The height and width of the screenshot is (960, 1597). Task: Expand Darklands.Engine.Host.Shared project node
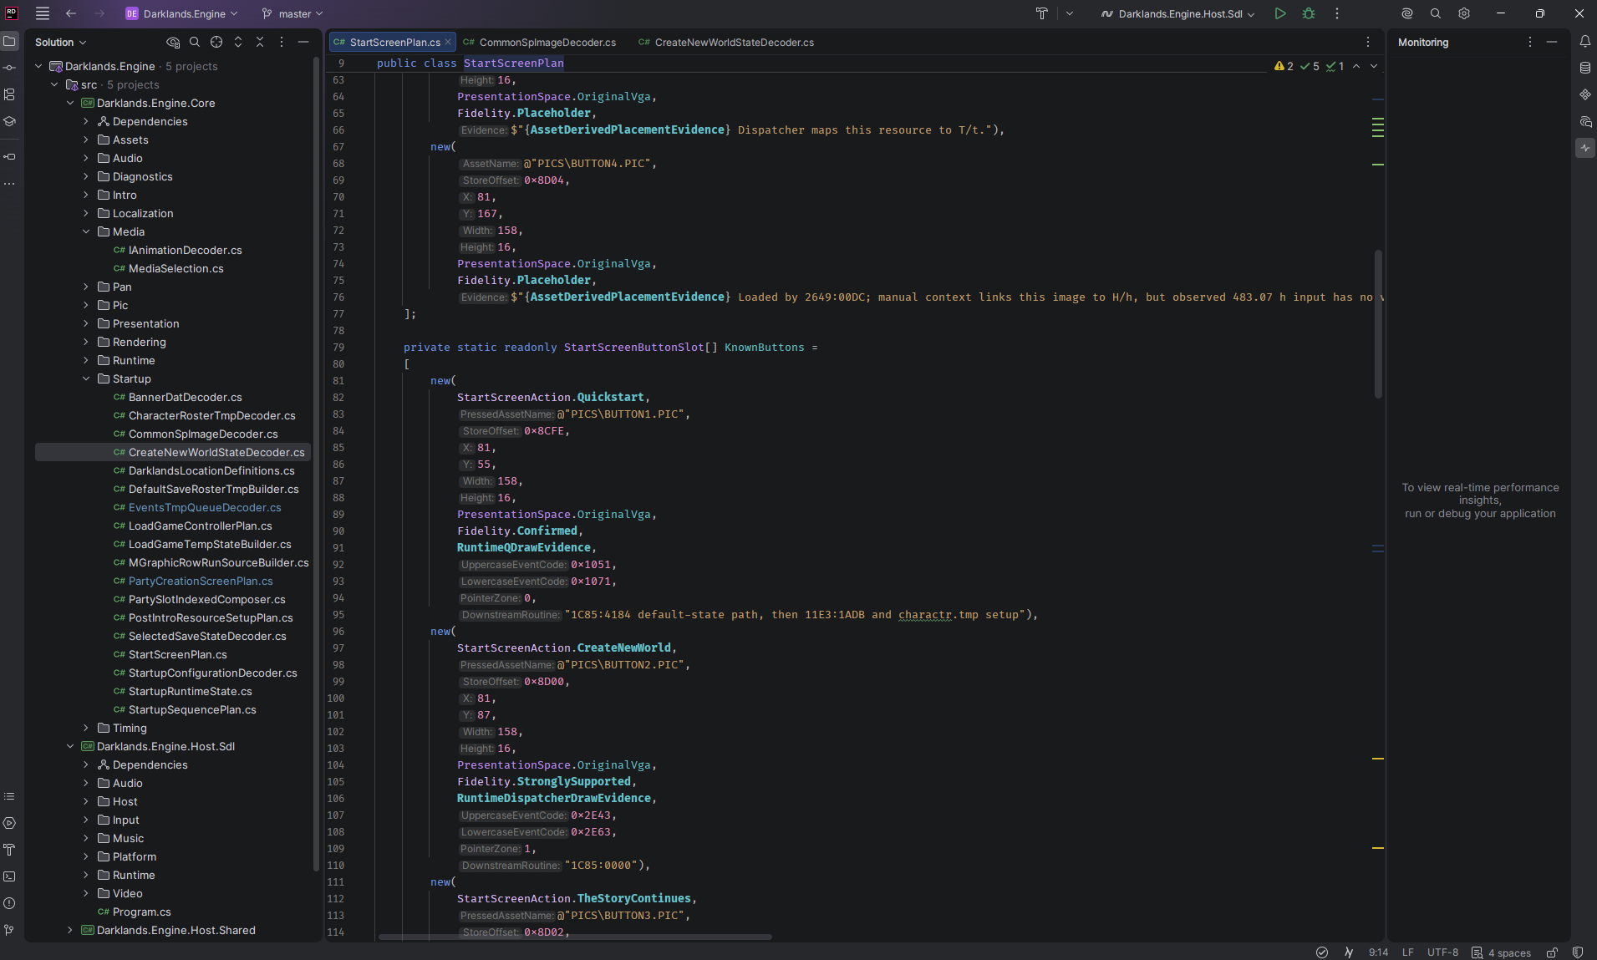70,930
